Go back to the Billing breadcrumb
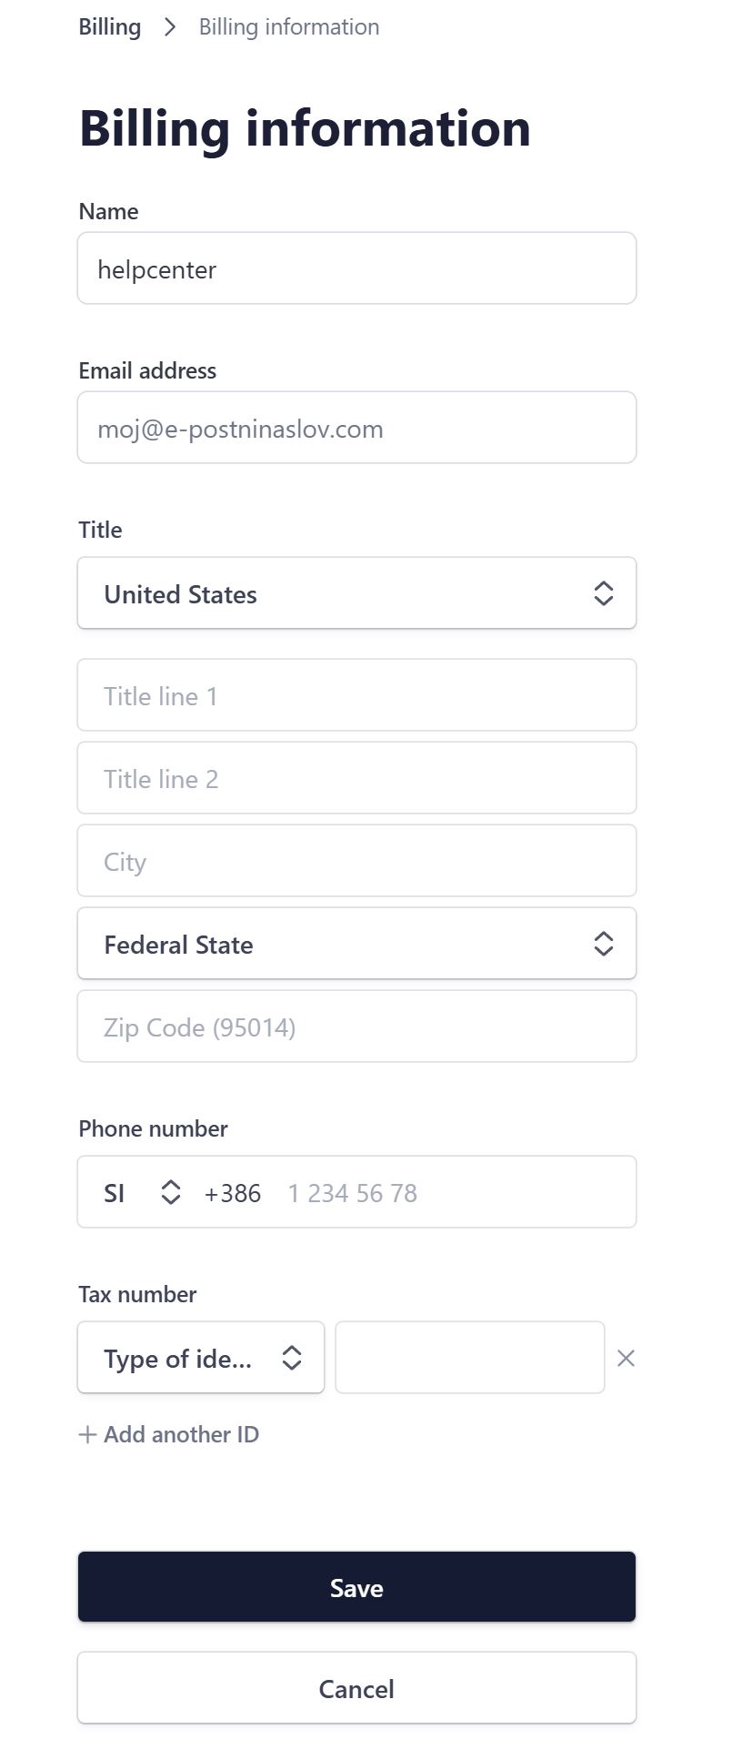 [x=110, y=27]
